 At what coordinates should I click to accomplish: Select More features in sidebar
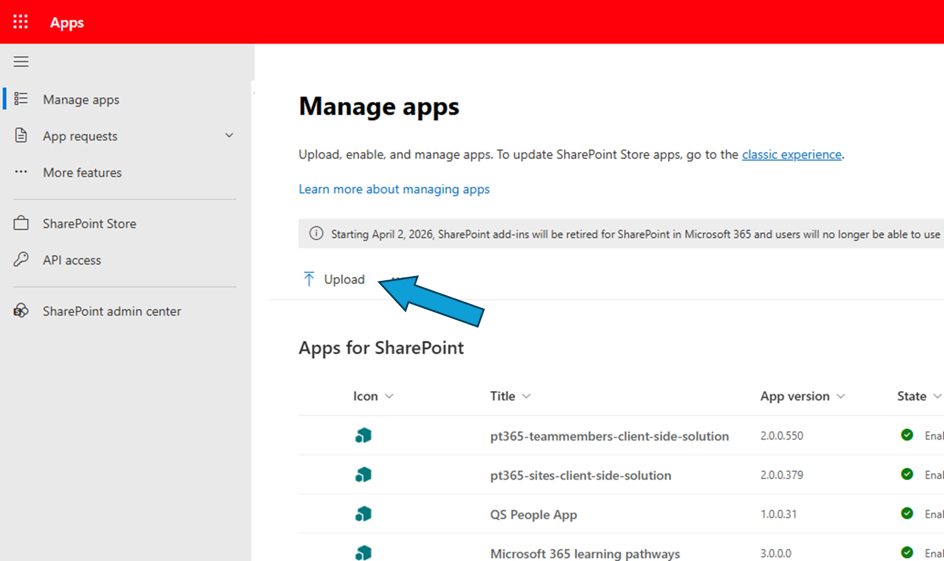(82, 173)
